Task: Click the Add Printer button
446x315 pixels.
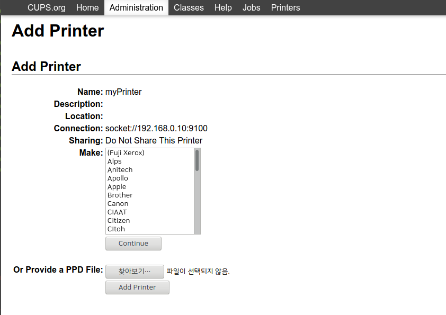Action: pyautogui.click(x=137, y=287)
